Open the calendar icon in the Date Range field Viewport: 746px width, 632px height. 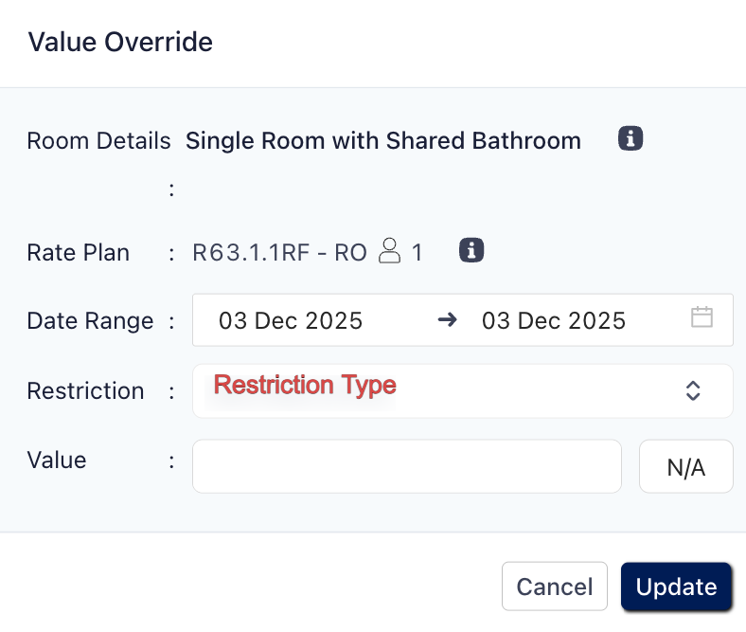click(702, 317)
